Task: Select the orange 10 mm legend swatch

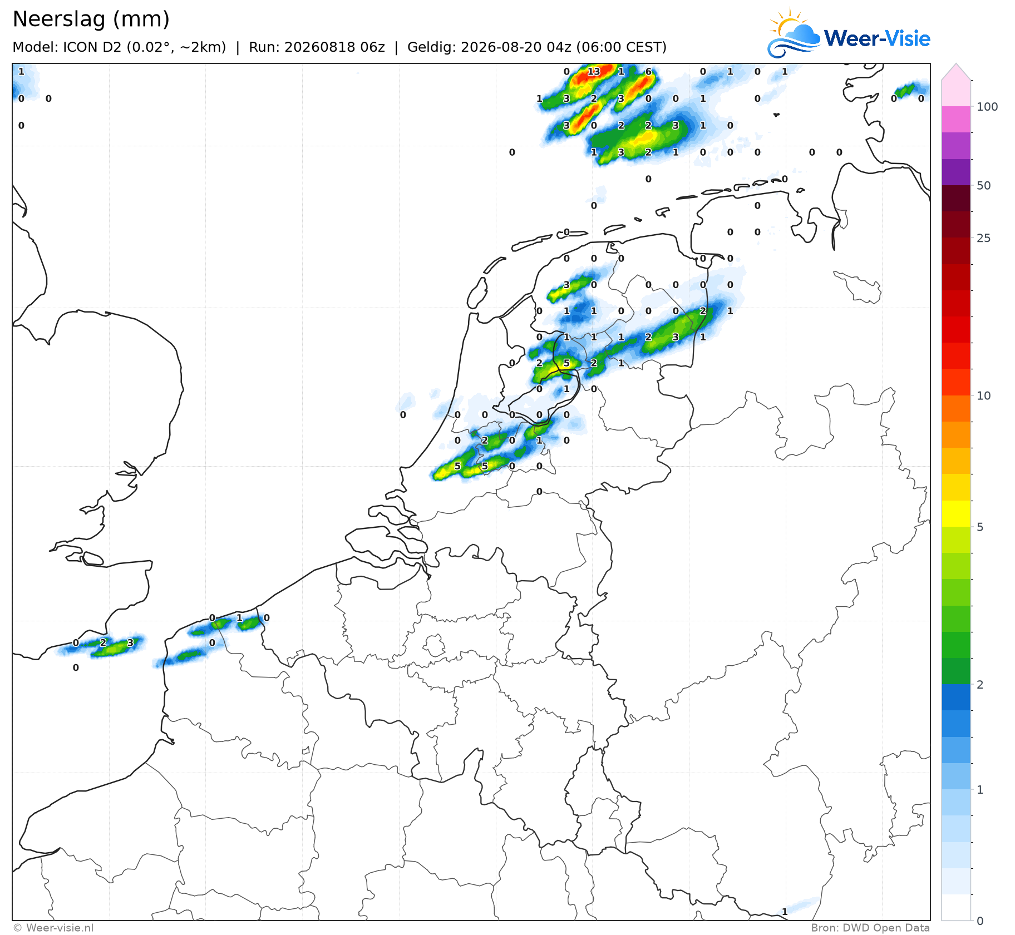Action: (956, 409)
